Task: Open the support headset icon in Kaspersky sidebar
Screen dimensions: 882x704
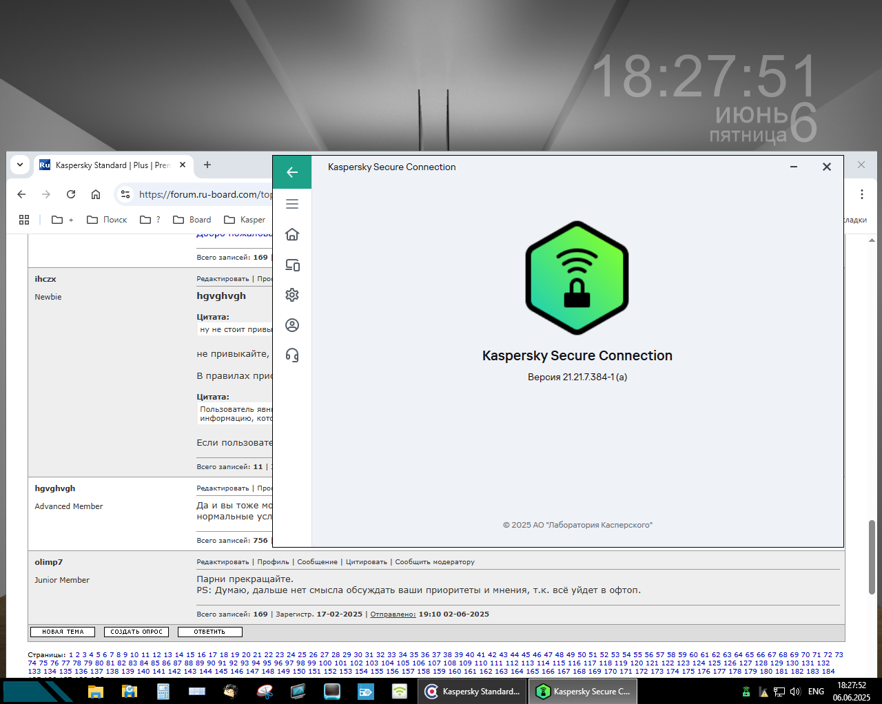Action: coord(292,355)
